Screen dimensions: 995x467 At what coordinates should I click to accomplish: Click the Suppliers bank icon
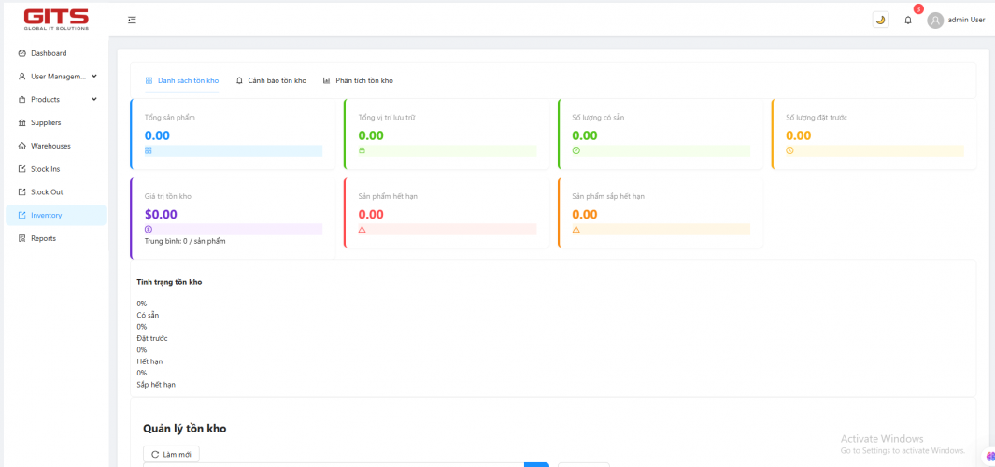coord(22,122)
